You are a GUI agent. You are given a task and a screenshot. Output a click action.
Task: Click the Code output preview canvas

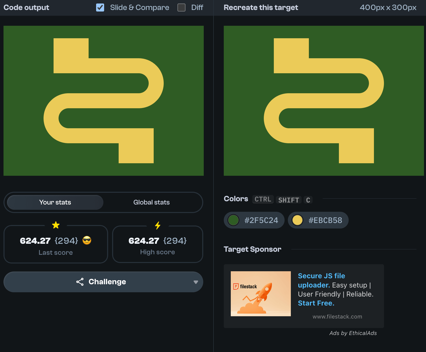(x=104, y=101)
